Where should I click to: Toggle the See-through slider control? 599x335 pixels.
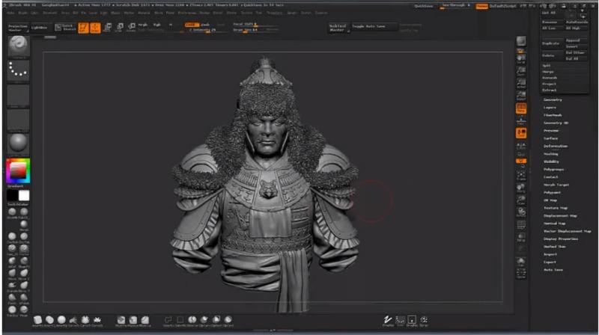point(455,5)
